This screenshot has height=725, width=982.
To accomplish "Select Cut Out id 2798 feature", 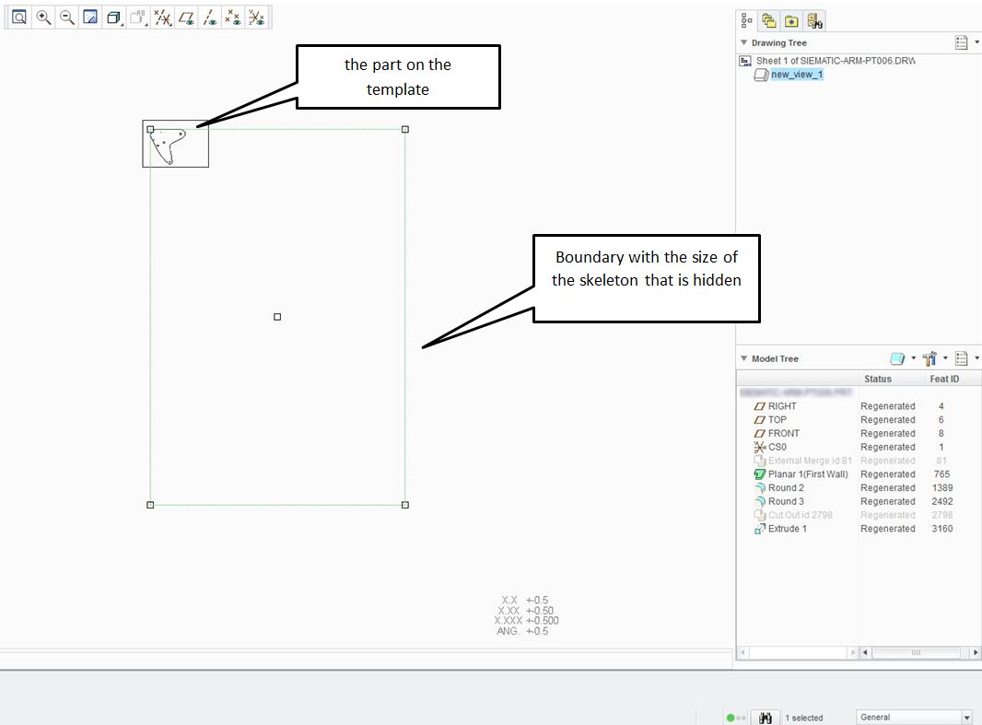I will [x=801, y=515].
